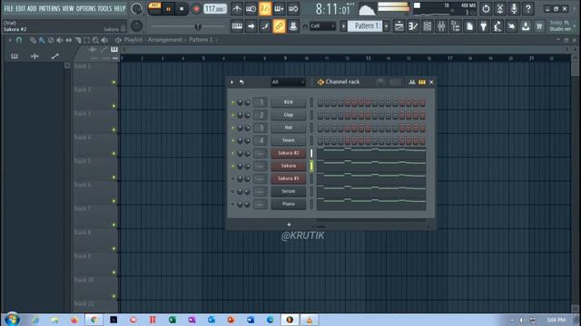Open the content shop cart icon
Screen dimensions: 581x326
click(539, 26)
